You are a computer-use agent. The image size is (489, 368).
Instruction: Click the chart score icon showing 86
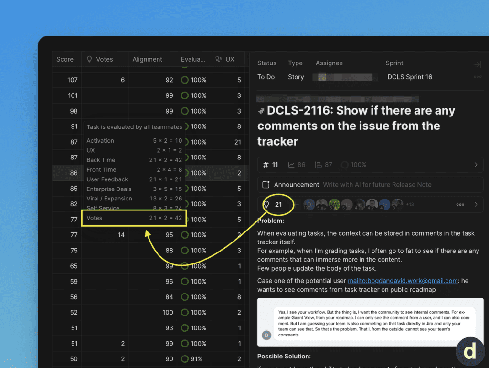point(291,165)
